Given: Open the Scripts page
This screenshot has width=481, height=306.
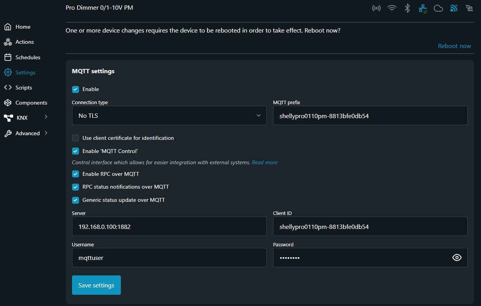Looking at the screenshot, I should (23, 88).
